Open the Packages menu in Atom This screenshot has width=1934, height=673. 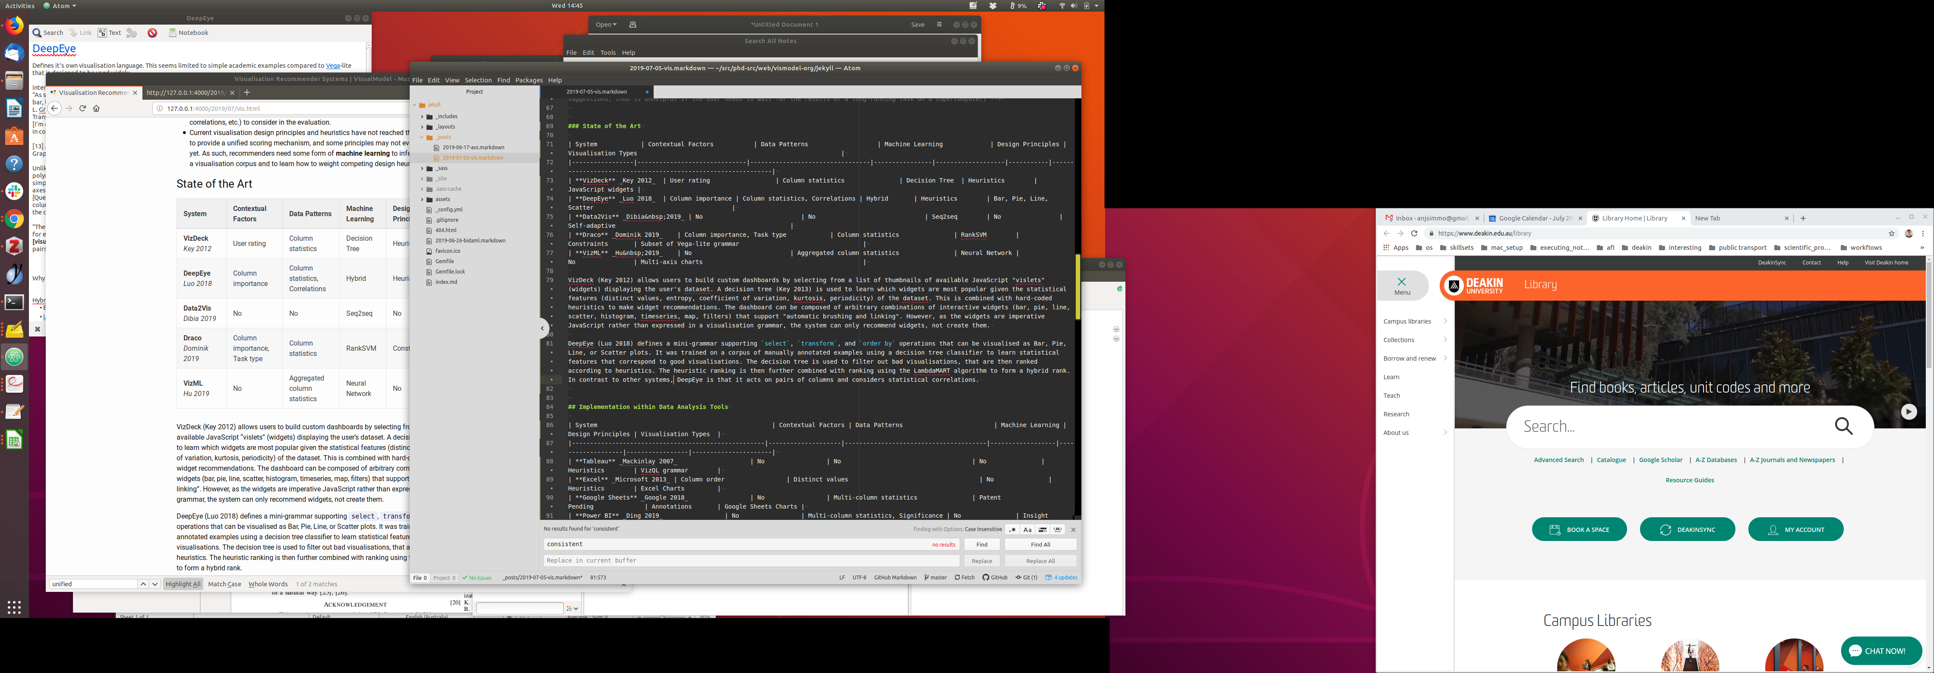528,80
